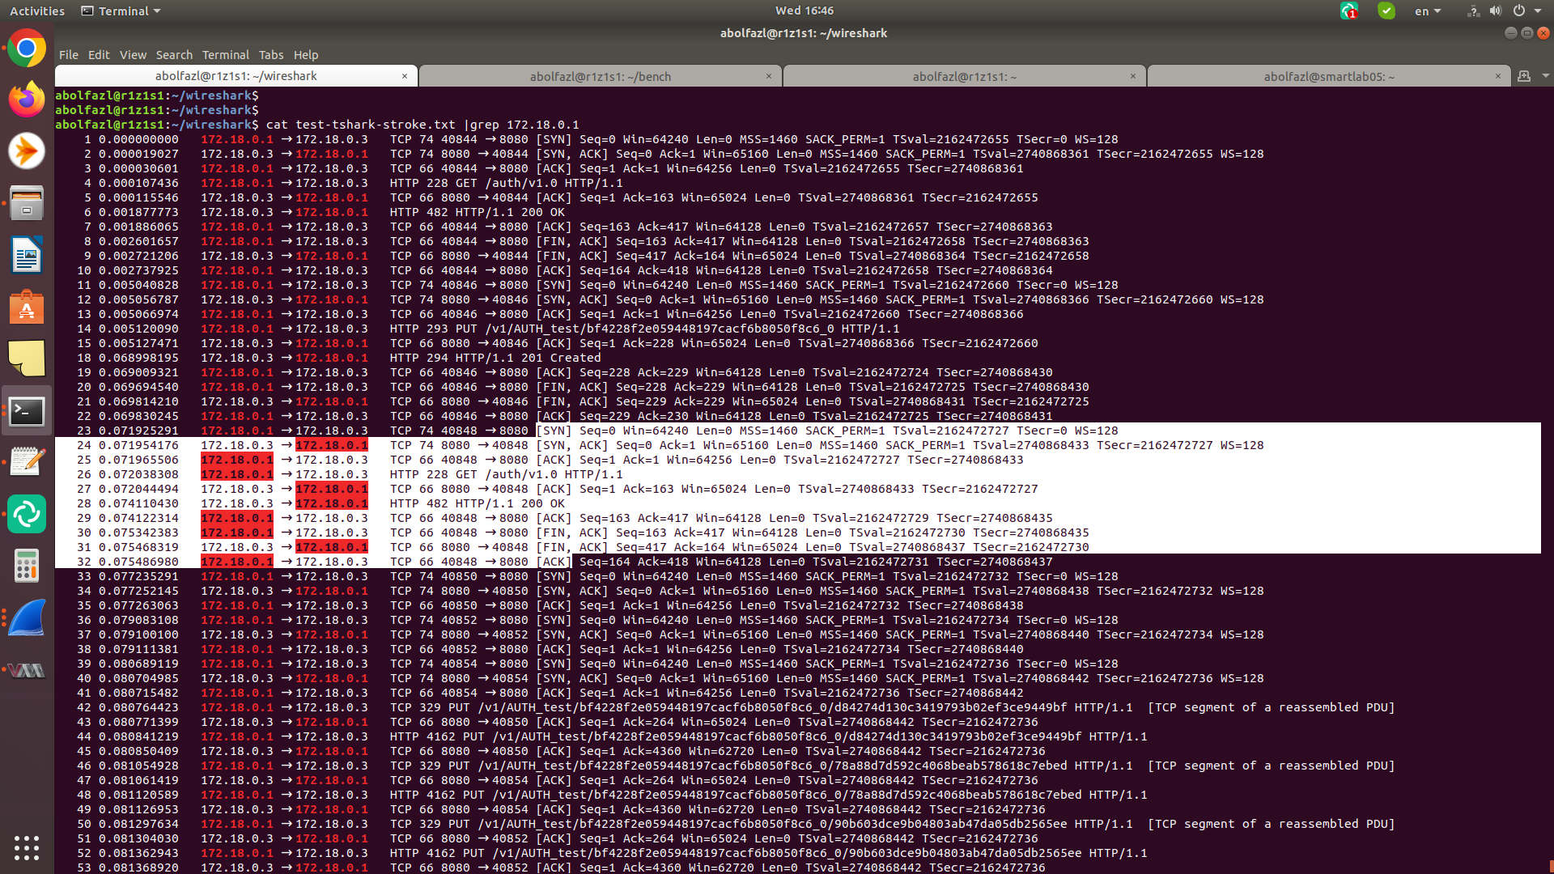Viewport: 1554px width, 874px height.
Task: Switch to the ~/bench terminal tab
Action: [x=600, y=77]
